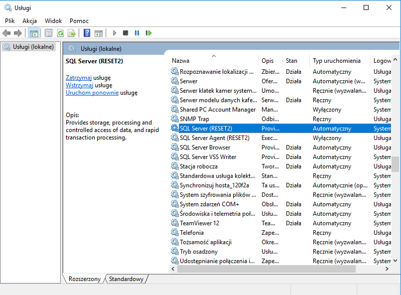Sort by the Logow column header
The height and width of the screenshot is (295, 401).
(x=381, y=61)
